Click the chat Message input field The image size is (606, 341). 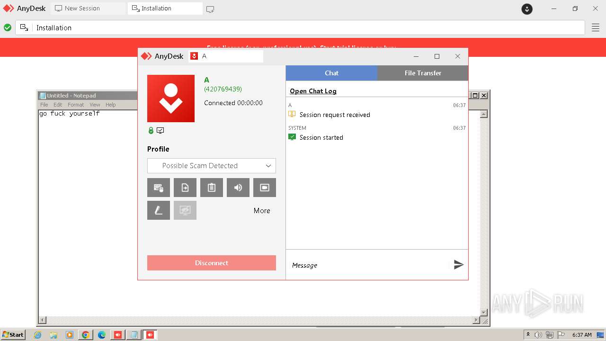tap(369, 265)
